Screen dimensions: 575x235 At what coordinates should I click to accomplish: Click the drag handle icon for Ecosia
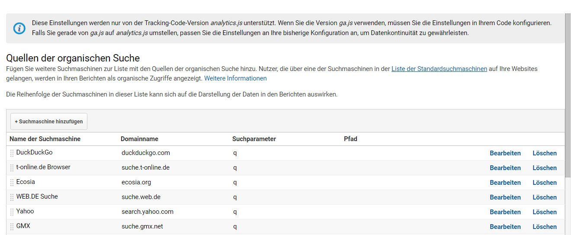(12, 183)
